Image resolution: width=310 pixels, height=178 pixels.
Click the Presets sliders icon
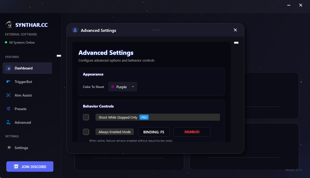(x=8, y=109)
